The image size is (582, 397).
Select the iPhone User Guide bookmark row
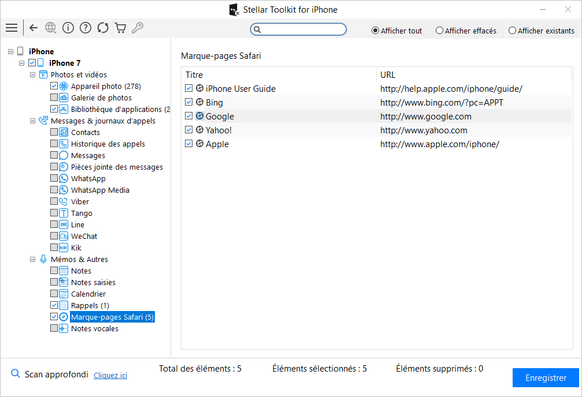[x=377, y=89]
